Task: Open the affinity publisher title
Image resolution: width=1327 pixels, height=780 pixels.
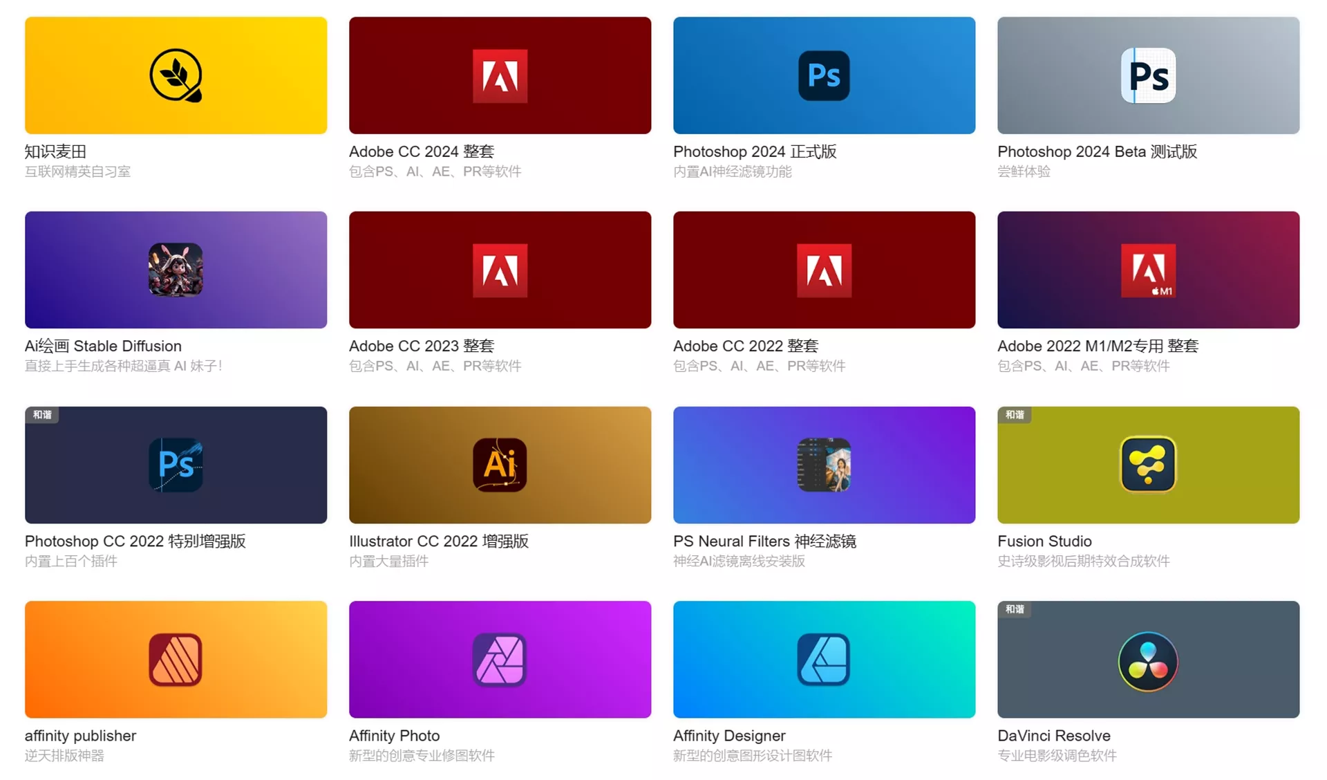Action: click(x=80, y=736)
